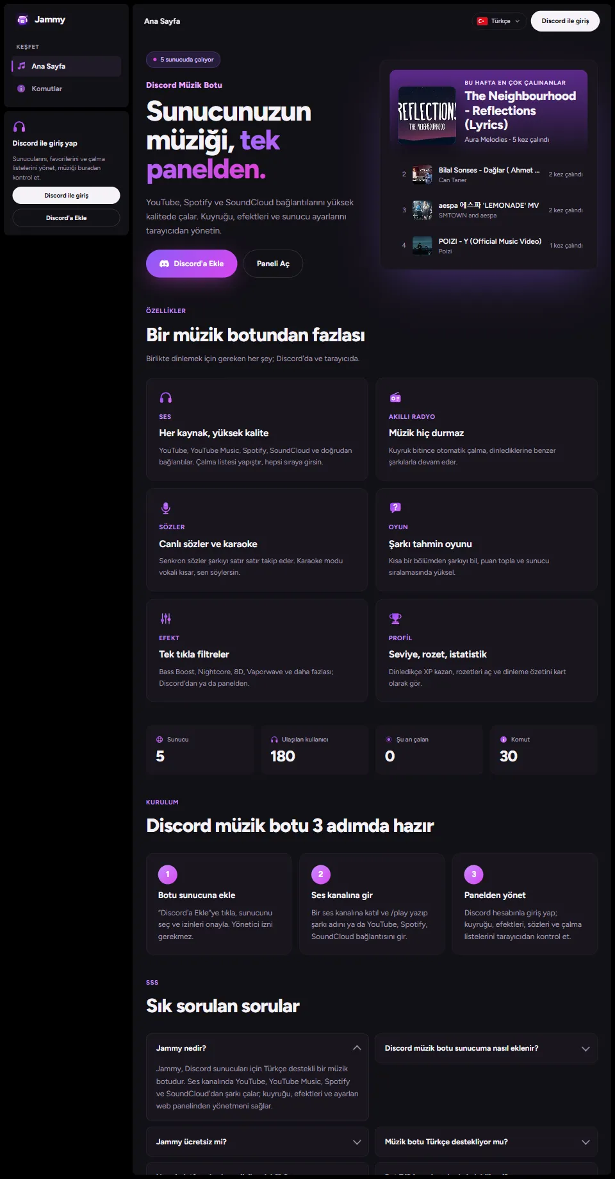The image size is (615, 1179).
Task: Click aespa LEMONADE MV track thumbnail
Action: click(422, 210)
